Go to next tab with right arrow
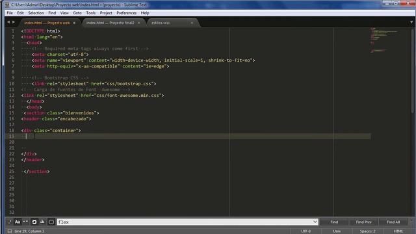 tap(14, 22)
